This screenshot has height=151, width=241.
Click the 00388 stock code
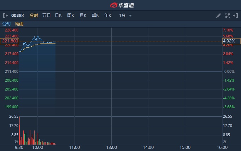click(17, 16)
